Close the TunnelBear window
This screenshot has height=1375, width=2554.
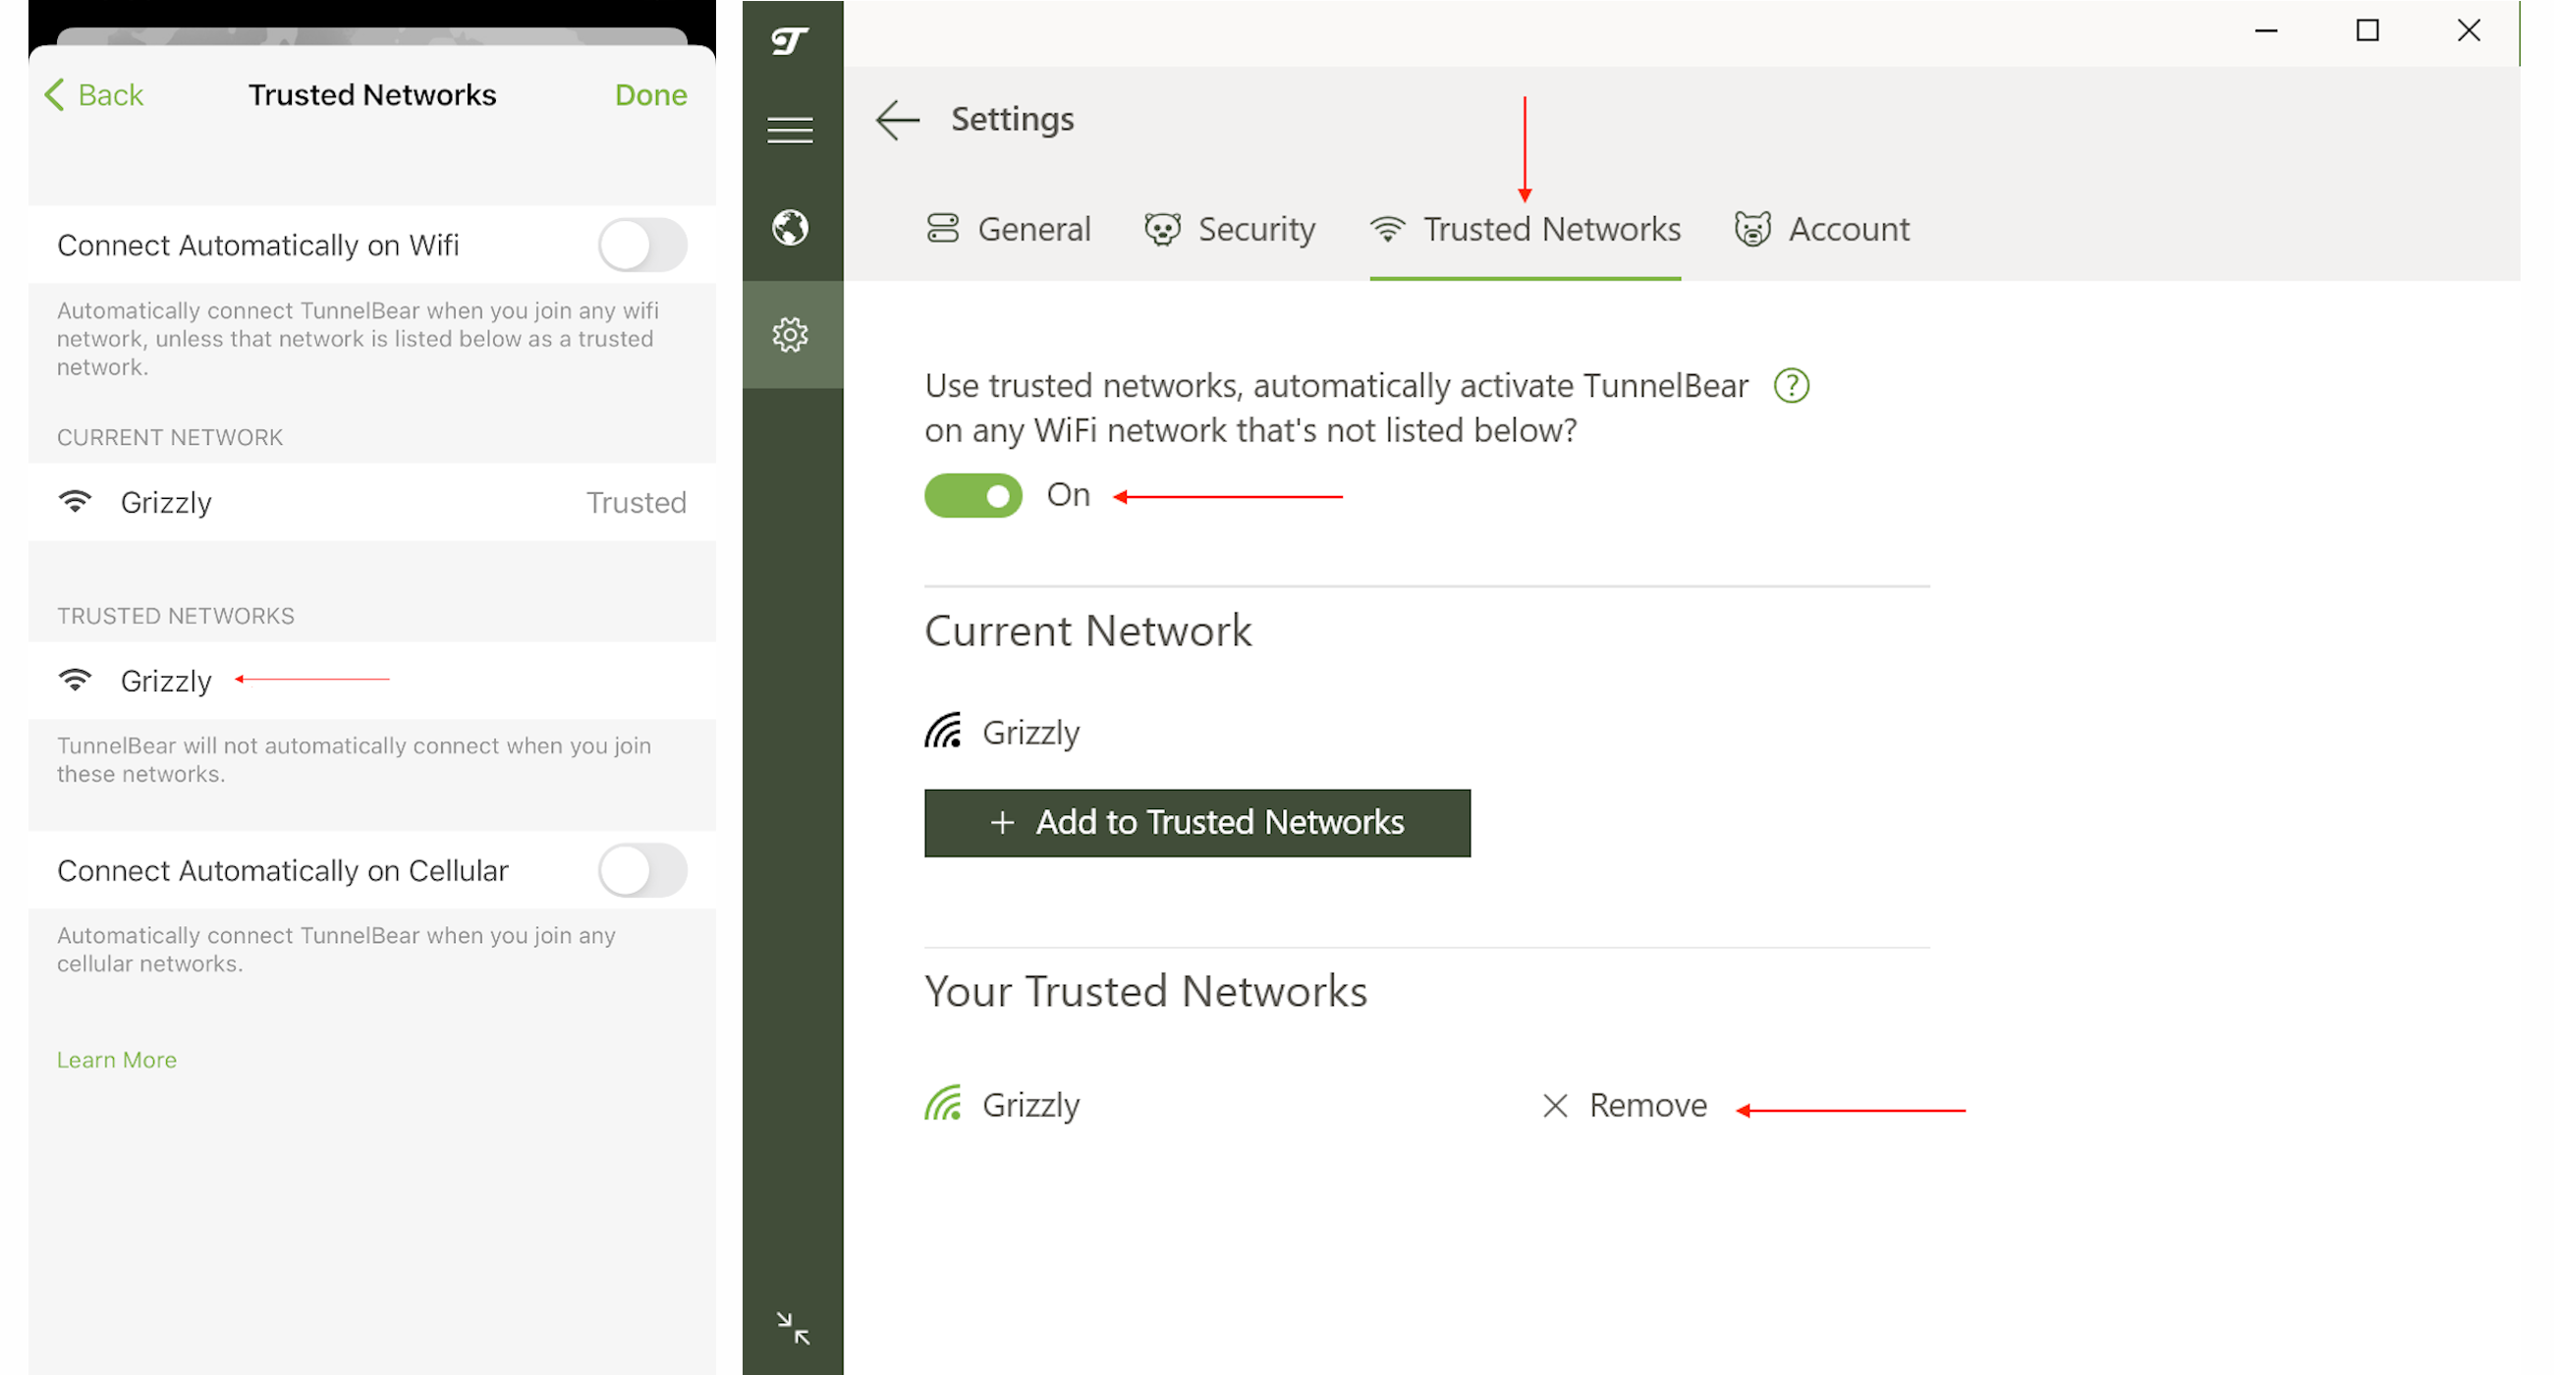pos(2468,30)
